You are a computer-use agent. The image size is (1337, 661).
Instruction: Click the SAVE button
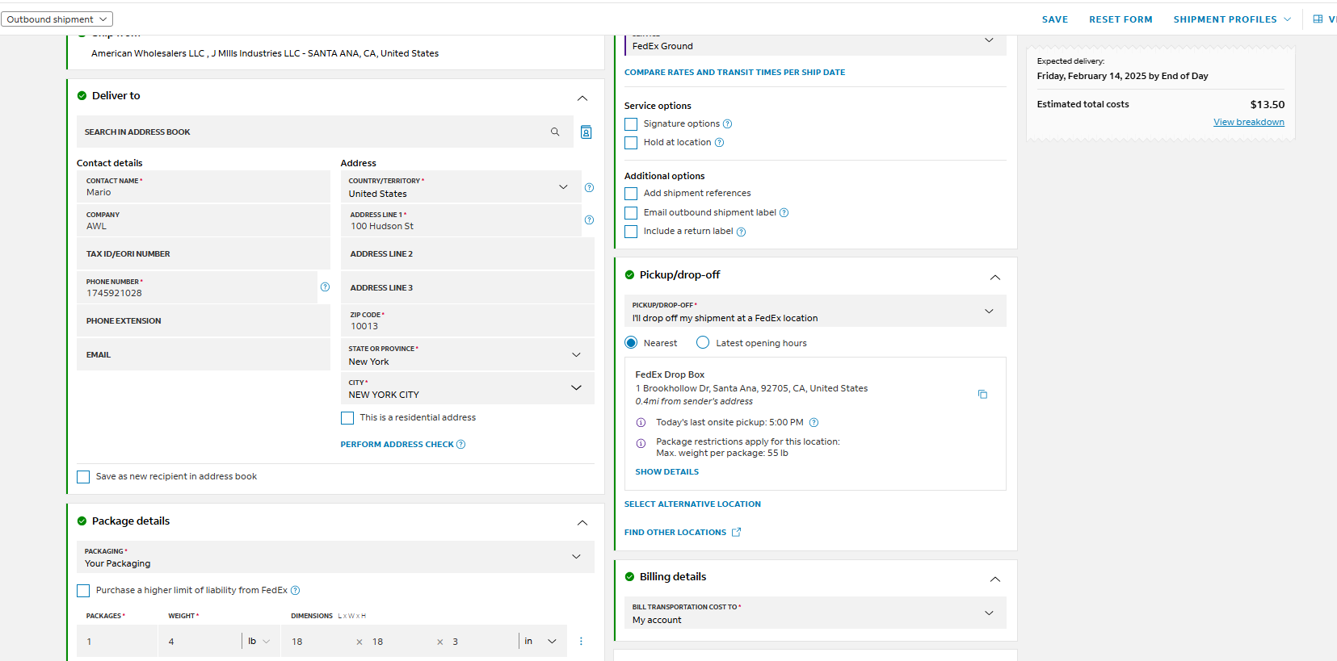coord(1055,19)
